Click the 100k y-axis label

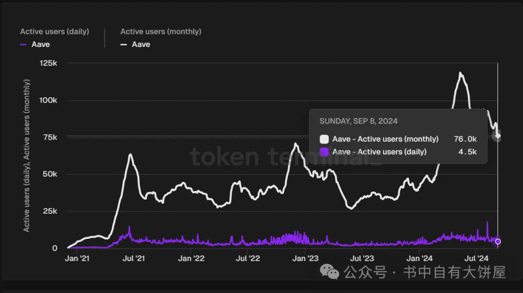[48, 100]
